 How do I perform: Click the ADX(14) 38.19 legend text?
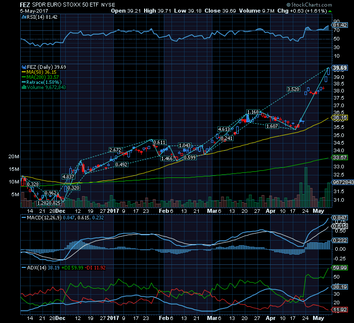[x=43, y=268]
